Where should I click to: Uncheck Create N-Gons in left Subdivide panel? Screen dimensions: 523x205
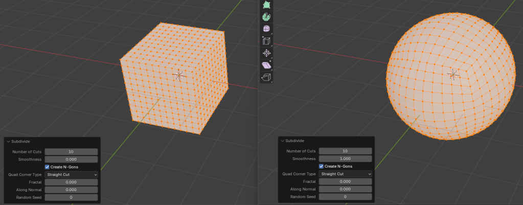click(x=47, y=167)
